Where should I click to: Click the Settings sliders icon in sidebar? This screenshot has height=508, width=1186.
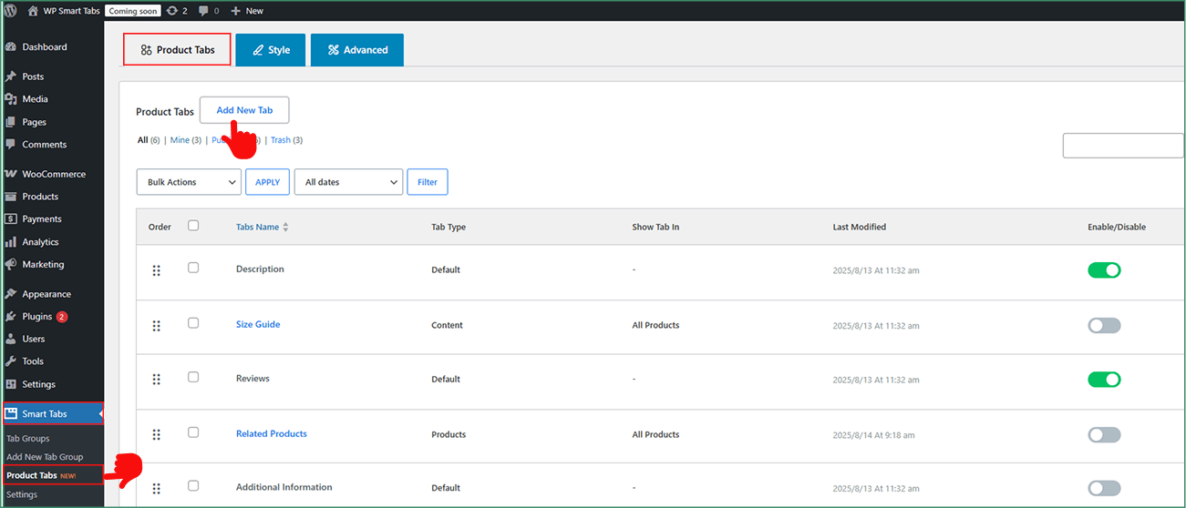tap(11, 384)
